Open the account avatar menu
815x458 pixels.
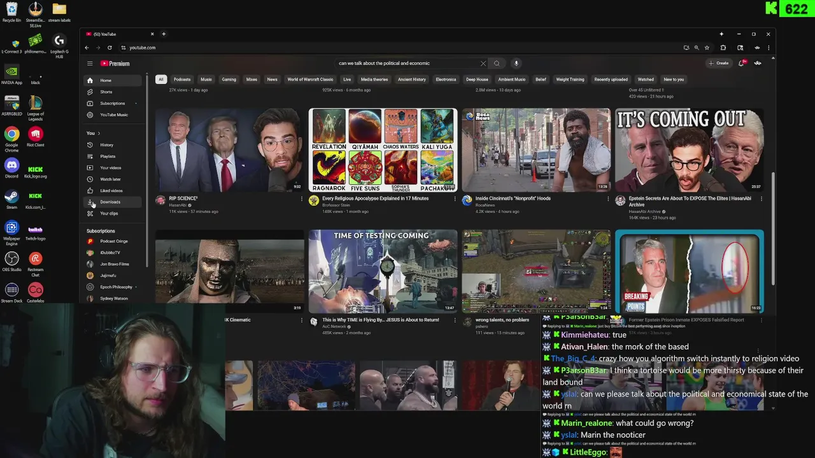coord(758,63)
